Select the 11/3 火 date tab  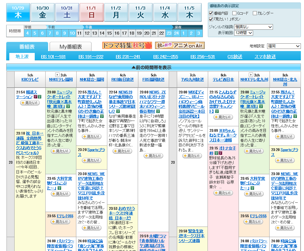(141, 12)
